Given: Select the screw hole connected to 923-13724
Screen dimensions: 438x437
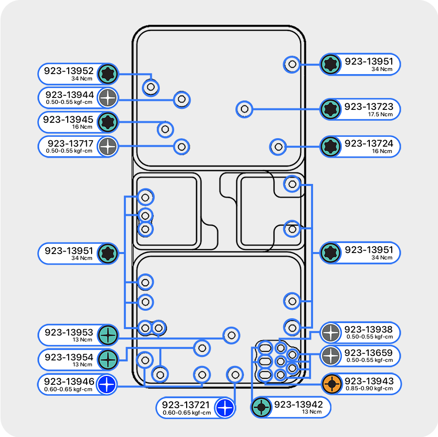Looking at the screenshot, I should point(279,147).
